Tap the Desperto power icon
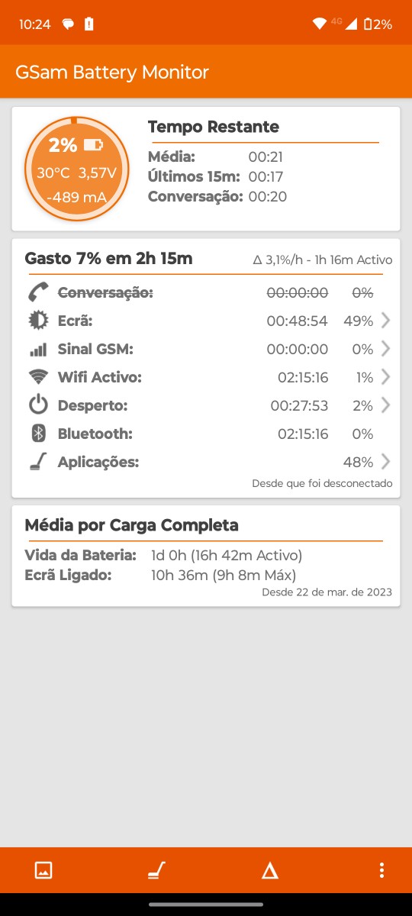The width and height of the screenshot is (412, 916). tap(38, 405)
